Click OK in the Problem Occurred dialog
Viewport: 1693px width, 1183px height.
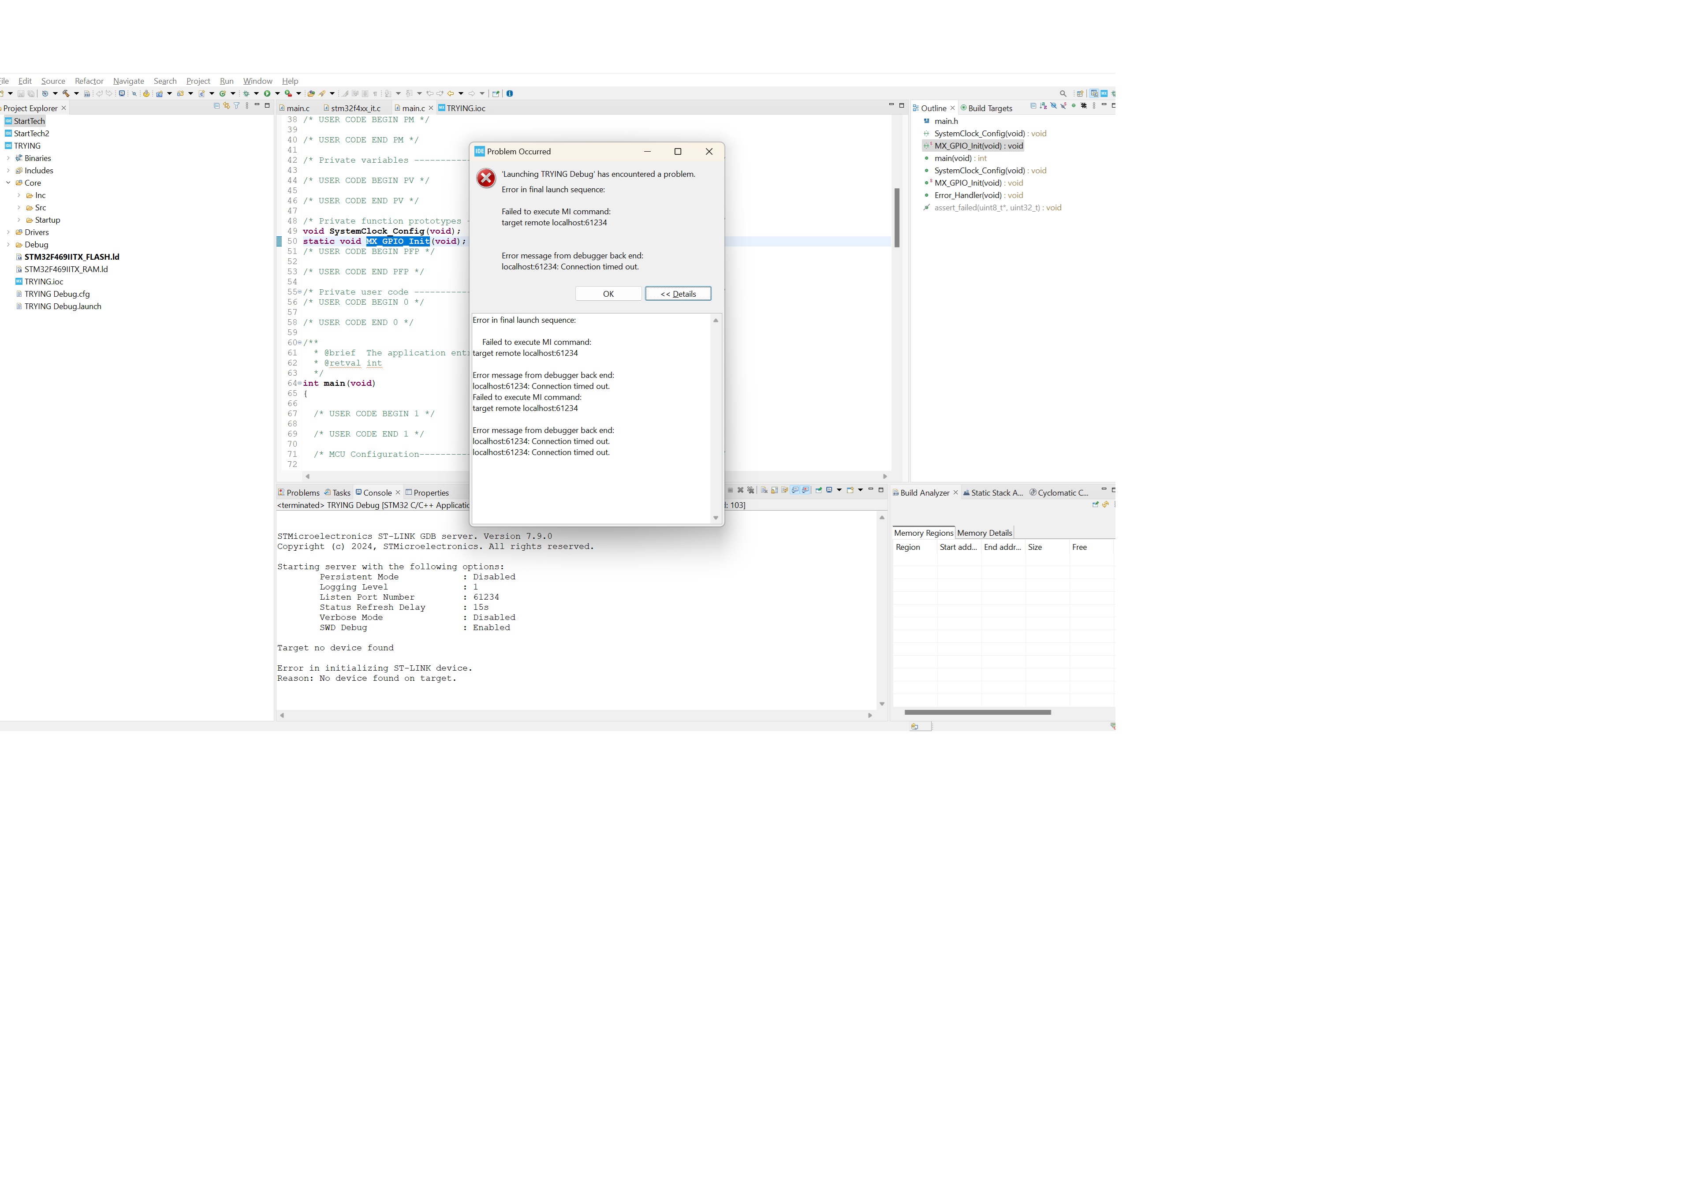[609, 294]
